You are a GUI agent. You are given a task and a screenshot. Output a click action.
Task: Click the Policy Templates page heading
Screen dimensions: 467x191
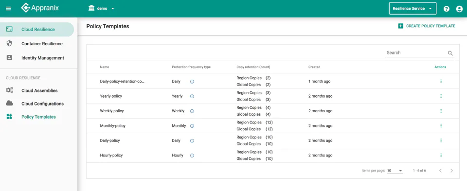(108, 26)
